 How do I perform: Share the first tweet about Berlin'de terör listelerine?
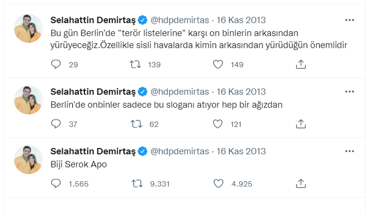click(x=301, y=65)
